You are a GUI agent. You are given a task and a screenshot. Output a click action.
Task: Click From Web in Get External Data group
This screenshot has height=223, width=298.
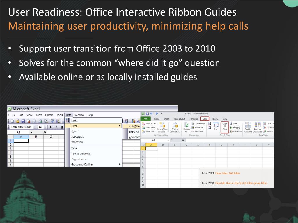[148, 128]
